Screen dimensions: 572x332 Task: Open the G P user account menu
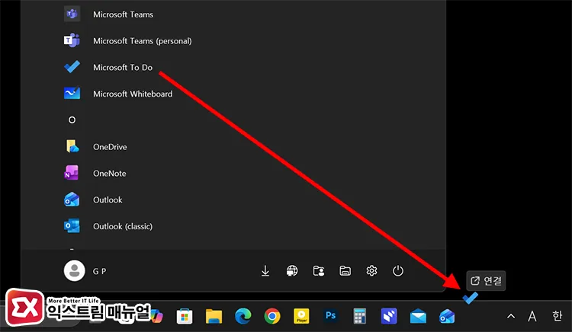pyautogui.click(x=85, y=271)
